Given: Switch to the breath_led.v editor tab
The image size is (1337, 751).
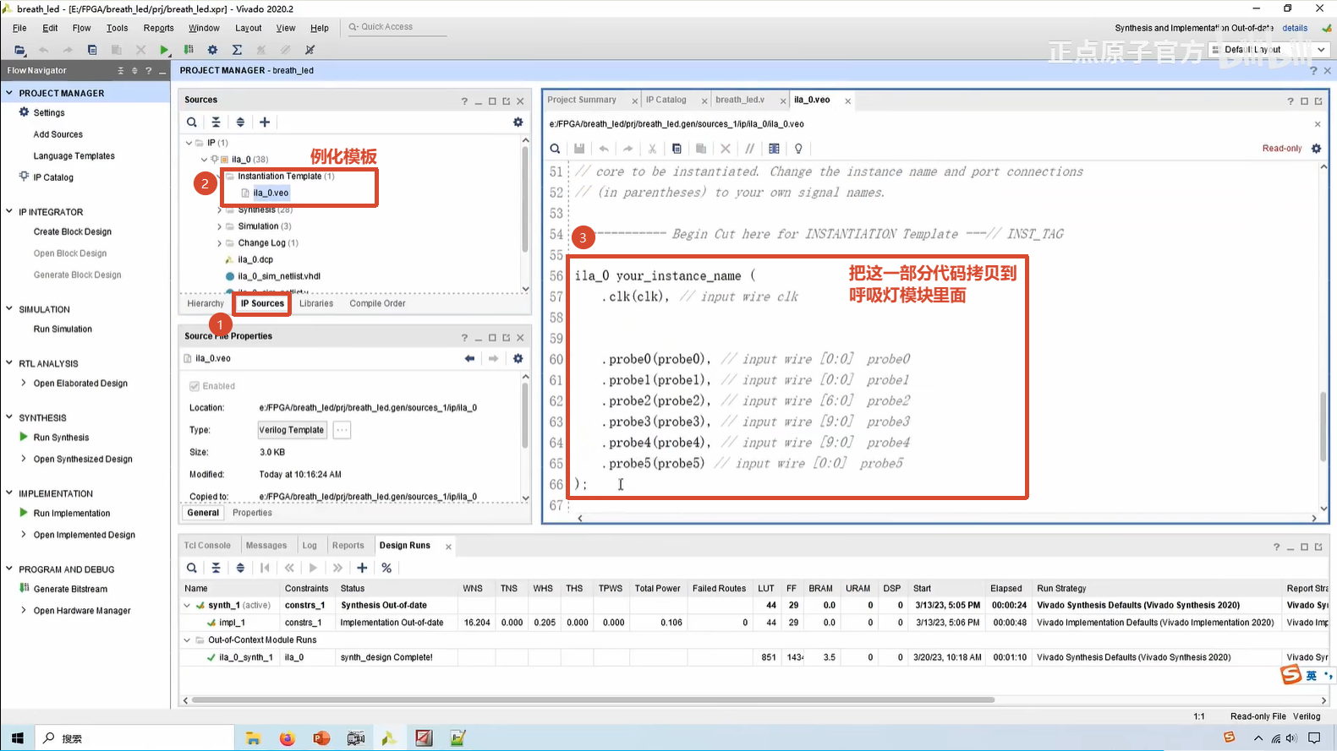Looking at the screenshot, I should pyautogui.click(x=740, y=100).
